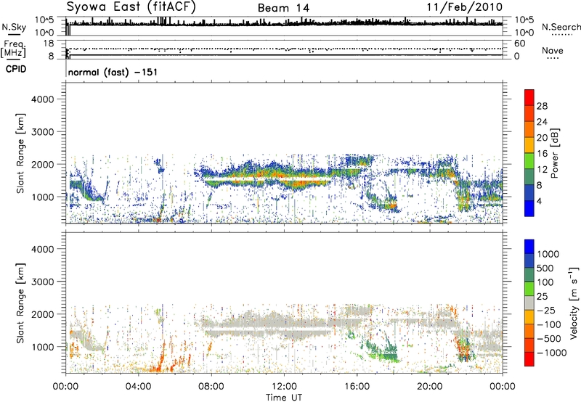The height and width of the screenshot is (402, 581).
Task: Click the "-500" value on the velocity scale
Action: [549, 339]
